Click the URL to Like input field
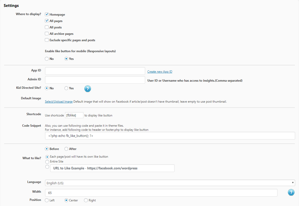The height and width of the screenshot is (206, 299). (x=112, y=168)
